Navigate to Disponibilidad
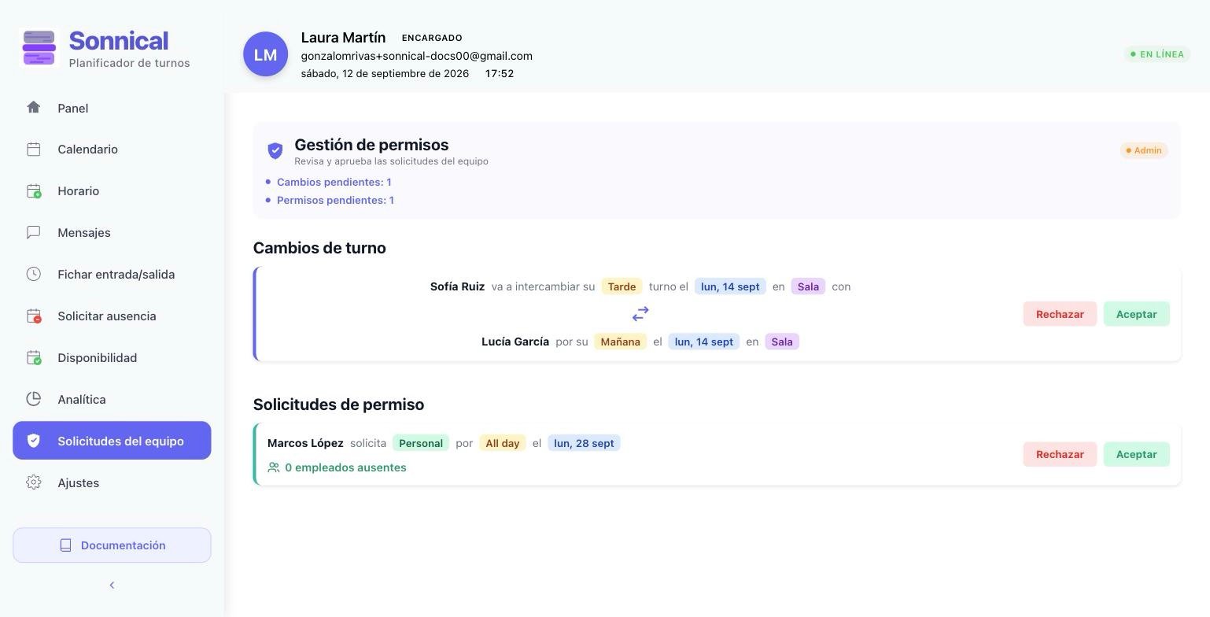The width and height of the screenshot is (1210, 617). pyautogui.click(x=112, y=358)
